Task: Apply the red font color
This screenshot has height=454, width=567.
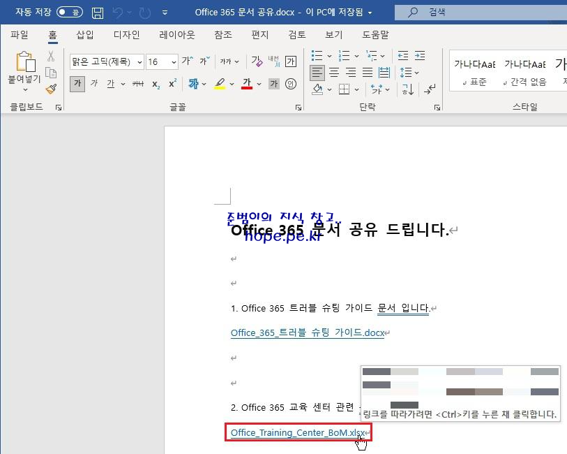Action: (247, 84)
